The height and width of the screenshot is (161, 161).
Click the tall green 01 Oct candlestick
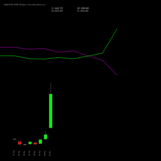point(51,111)
